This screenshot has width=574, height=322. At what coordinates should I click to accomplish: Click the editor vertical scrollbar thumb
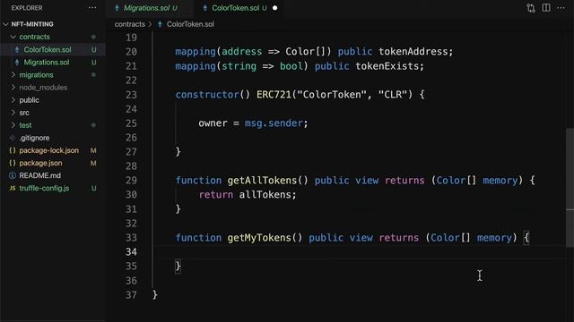(x=570, y=187)
